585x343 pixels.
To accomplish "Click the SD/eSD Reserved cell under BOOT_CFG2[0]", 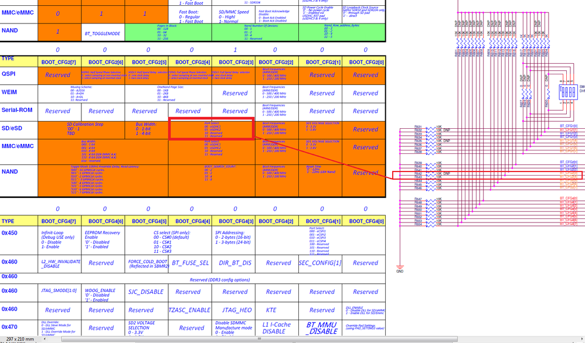I will pyautogui.click(x=364, y=129).
